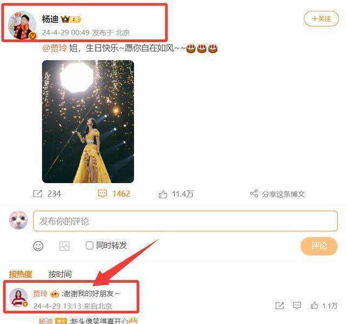Open the emoji picker smiley icon
Screen dimensions: 346x324
tap(38, 246)
